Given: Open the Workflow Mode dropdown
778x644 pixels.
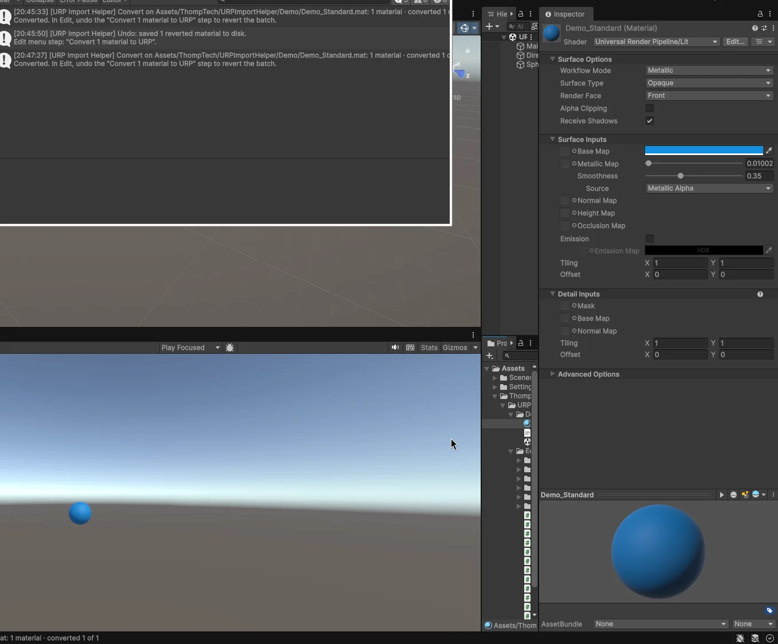Looking at the screenshot, I should pyautogui.click(x=709, y=70).
